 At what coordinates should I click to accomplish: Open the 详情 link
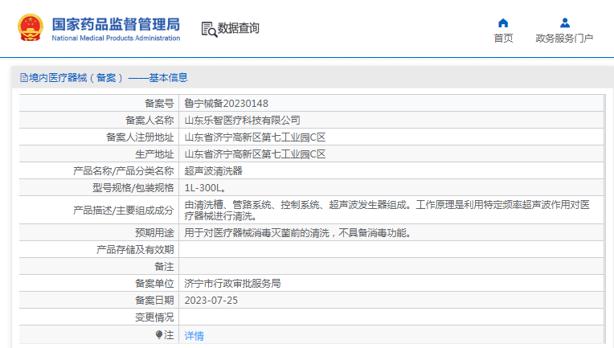click(194, 335)
